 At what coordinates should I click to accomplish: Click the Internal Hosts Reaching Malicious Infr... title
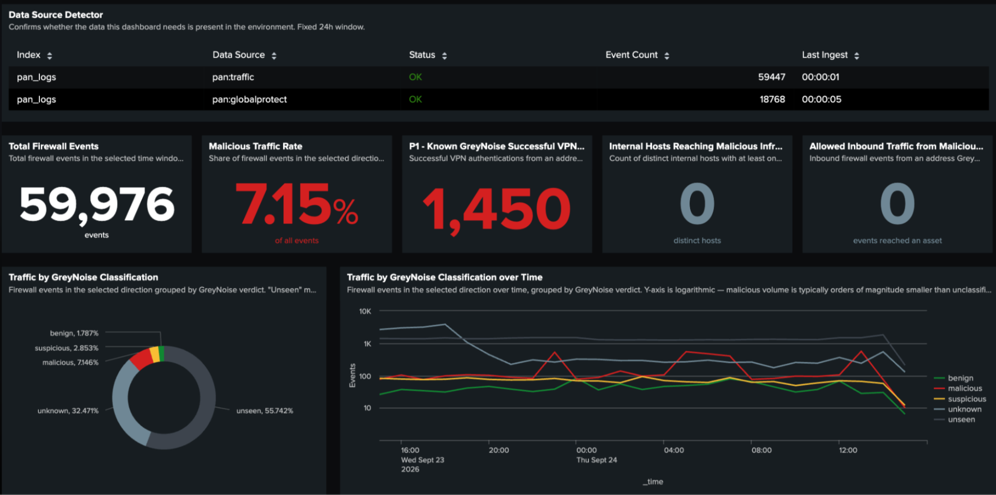696,147
